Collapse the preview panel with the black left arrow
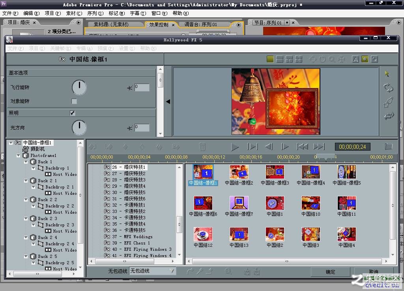404x291 pixels. (168, 101)
